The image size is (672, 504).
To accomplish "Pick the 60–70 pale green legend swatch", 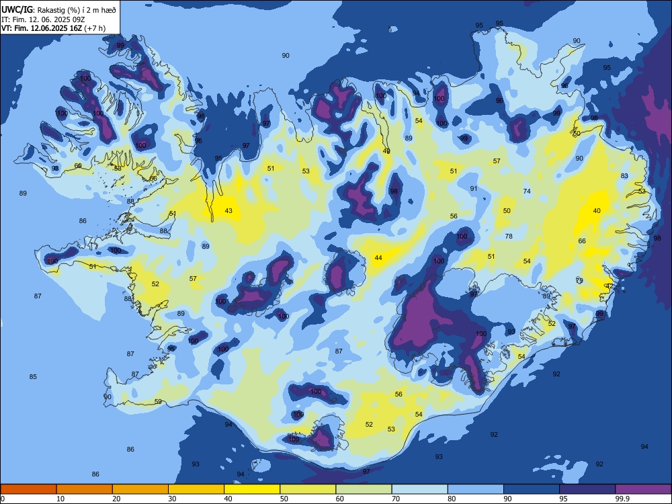I will [x=364, y=489].
